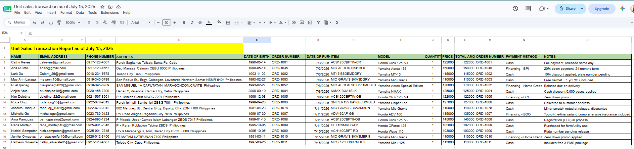Open horizontal align dropdown
The image size is (634, 149).
[x=251, y=22]
